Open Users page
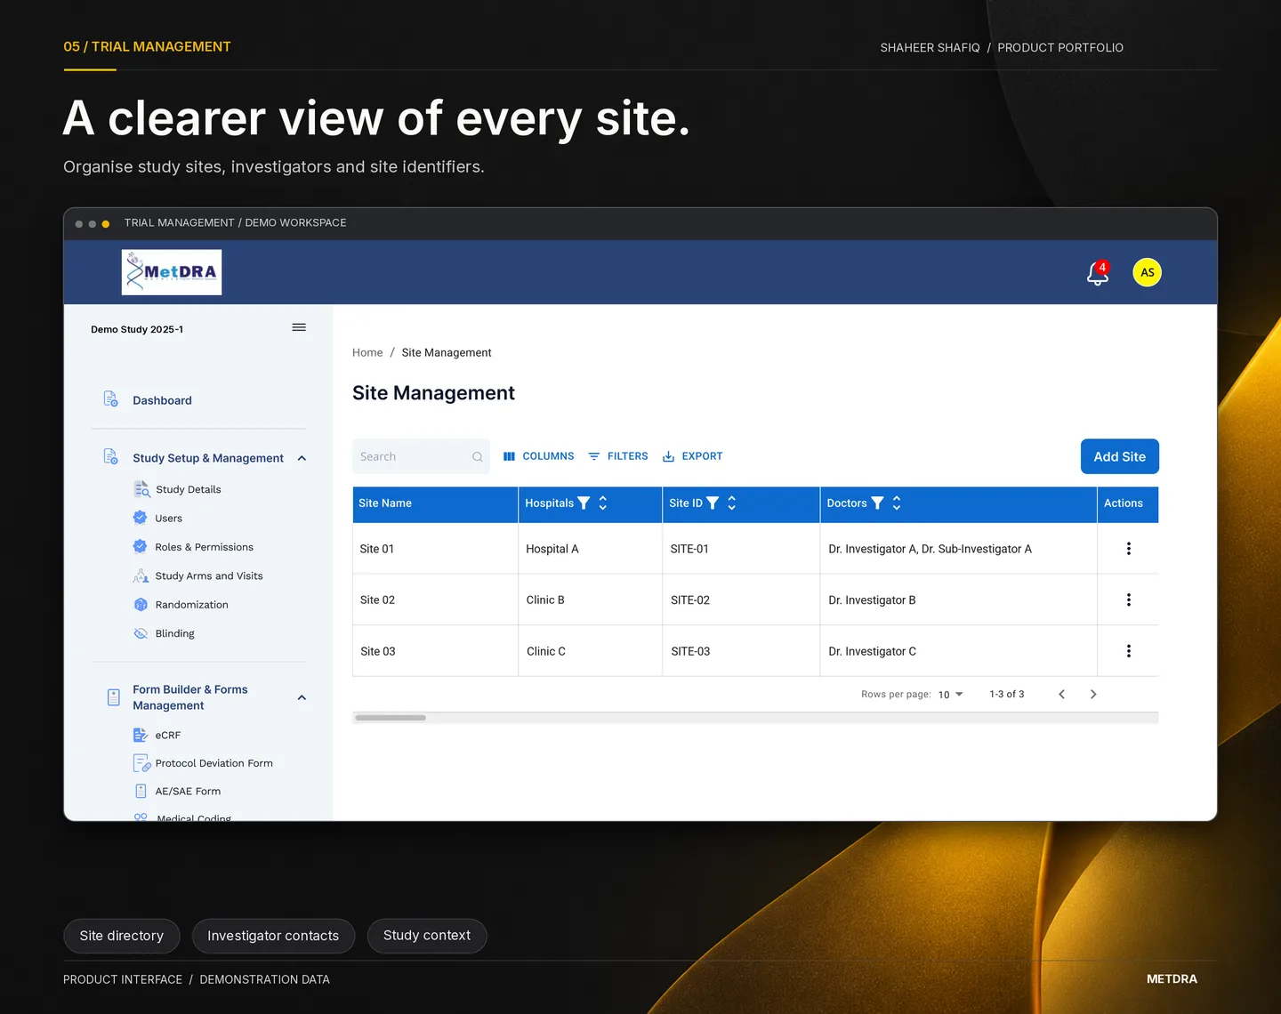The image size is (1281, 1014). 168,519
